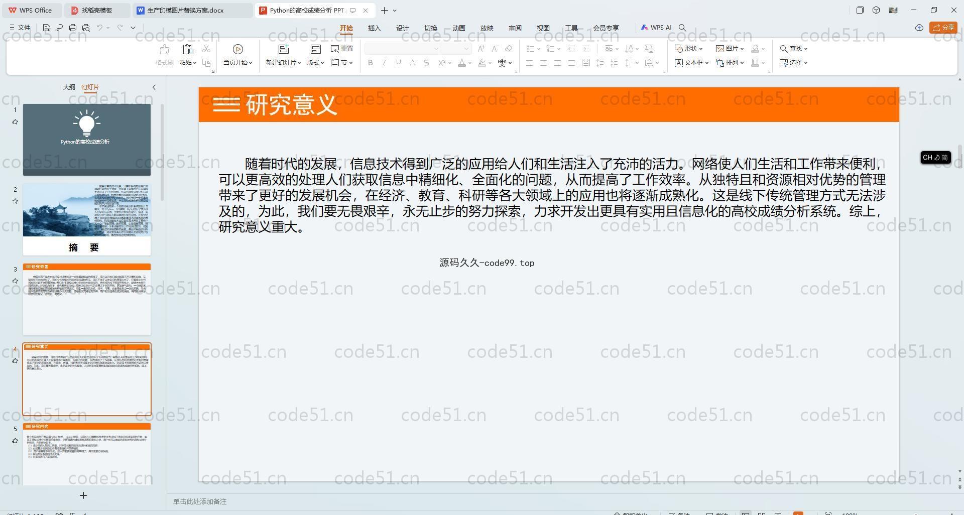Click the New Slide (新建幻灯片) icon
This screenshot has height=515, width=964.
pos(284,49)
